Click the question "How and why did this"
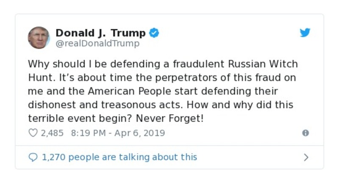 click(x=240, y=105)
